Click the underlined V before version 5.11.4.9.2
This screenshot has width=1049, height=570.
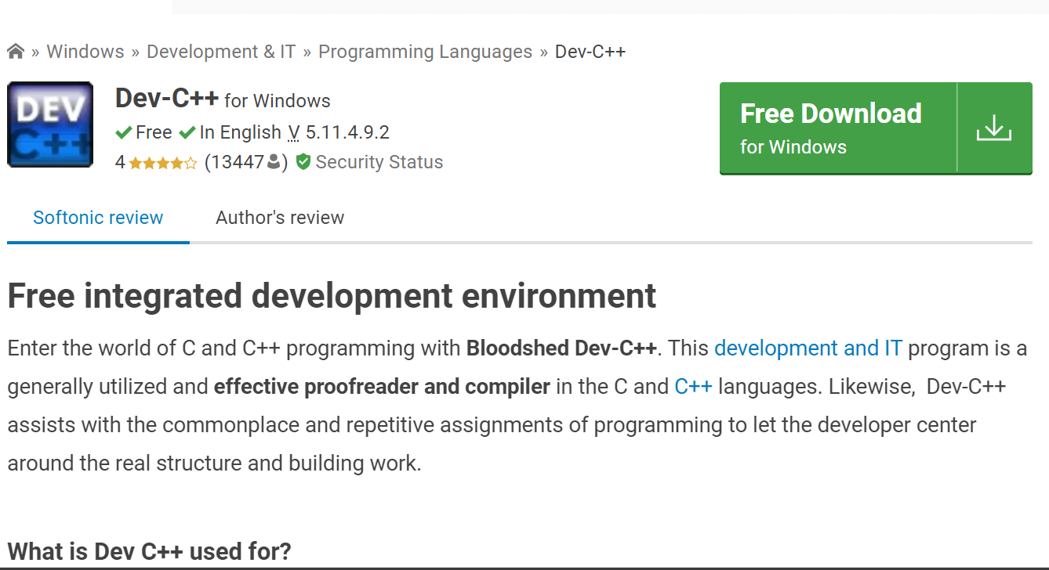[x=293, y=132]
